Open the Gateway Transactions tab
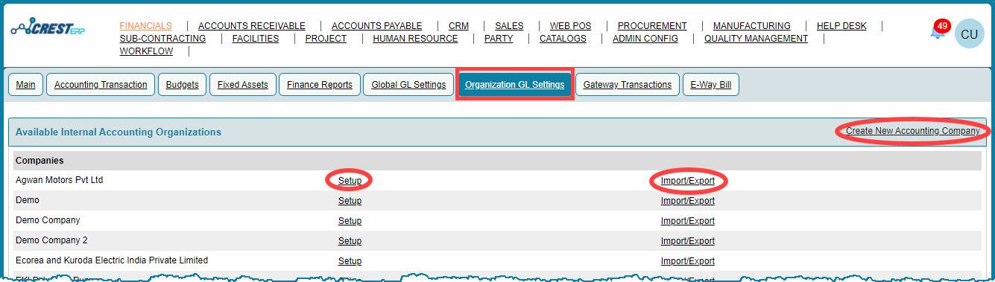 pyautogui.click(x=628, y=85)
